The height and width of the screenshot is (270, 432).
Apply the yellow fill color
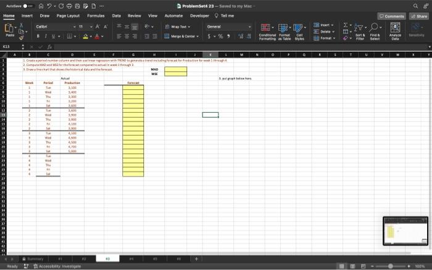coord(85,36)
